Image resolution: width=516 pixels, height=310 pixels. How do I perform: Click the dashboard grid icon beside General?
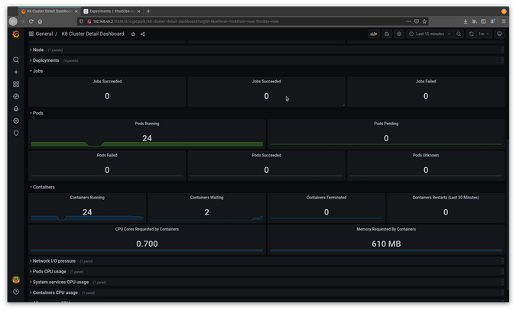pos(31,34)
